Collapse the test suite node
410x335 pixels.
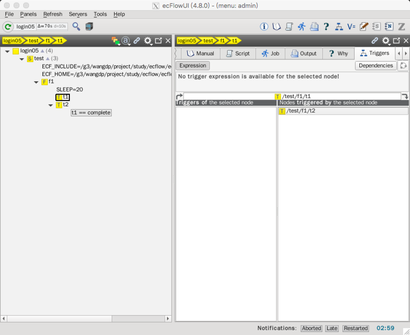click(x=22, y=59)
